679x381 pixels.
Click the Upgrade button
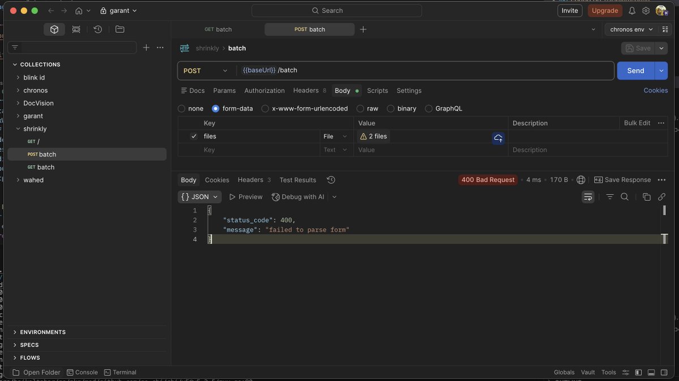click(605, 11)
